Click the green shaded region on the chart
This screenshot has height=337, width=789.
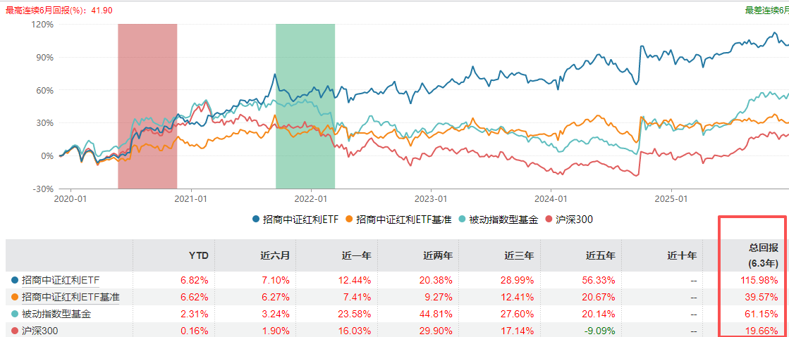305,106
